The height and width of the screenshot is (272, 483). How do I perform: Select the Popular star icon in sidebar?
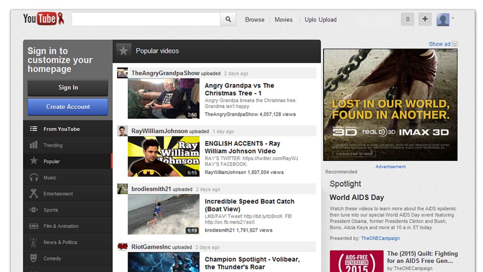pos(33,161)
